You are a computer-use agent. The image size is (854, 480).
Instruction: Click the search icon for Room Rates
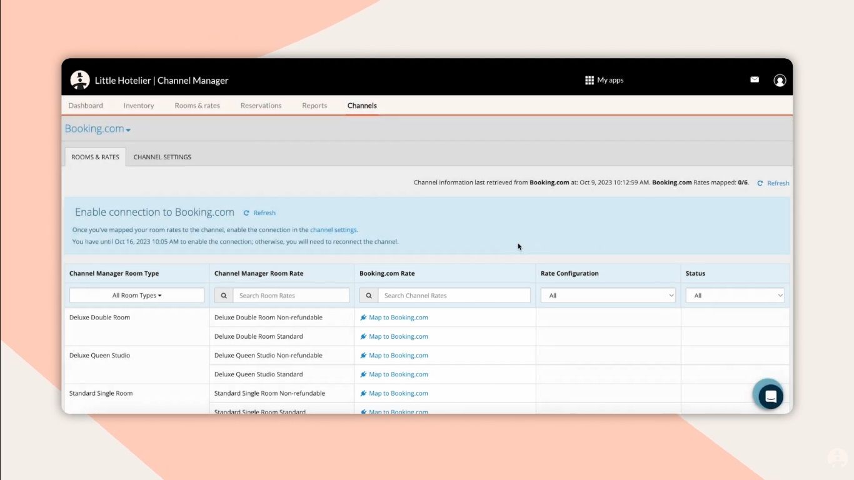tap(224, 296)
